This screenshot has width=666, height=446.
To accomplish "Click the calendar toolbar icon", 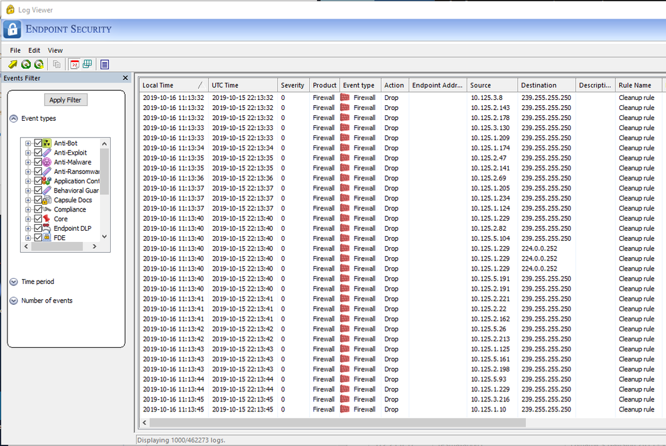I will tap(75, 64).
